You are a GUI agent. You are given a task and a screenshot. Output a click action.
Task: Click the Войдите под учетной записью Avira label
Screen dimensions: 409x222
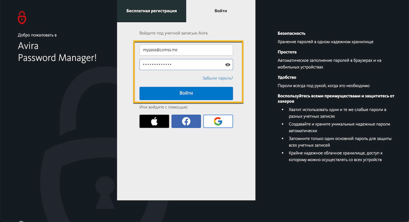pos(173,33)
